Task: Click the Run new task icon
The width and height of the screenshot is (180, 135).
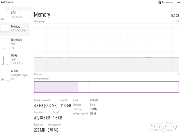Action: (x=159, y=3)
